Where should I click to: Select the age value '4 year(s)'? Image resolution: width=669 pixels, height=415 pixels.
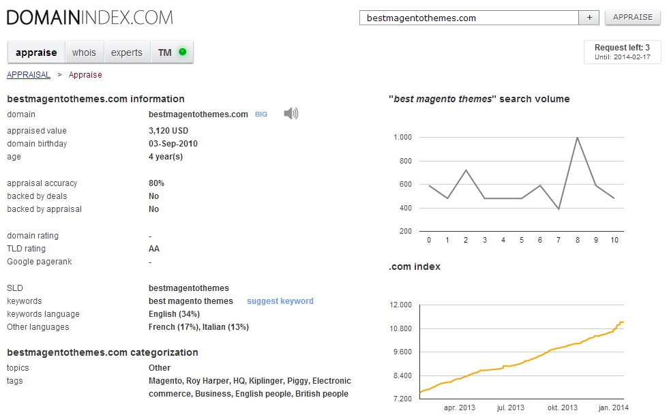[166, 157]
